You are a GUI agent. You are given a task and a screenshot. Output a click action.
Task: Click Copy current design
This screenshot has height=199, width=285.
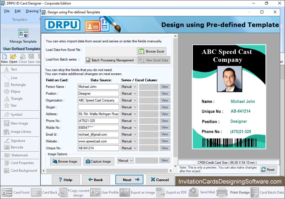(74, 193)
